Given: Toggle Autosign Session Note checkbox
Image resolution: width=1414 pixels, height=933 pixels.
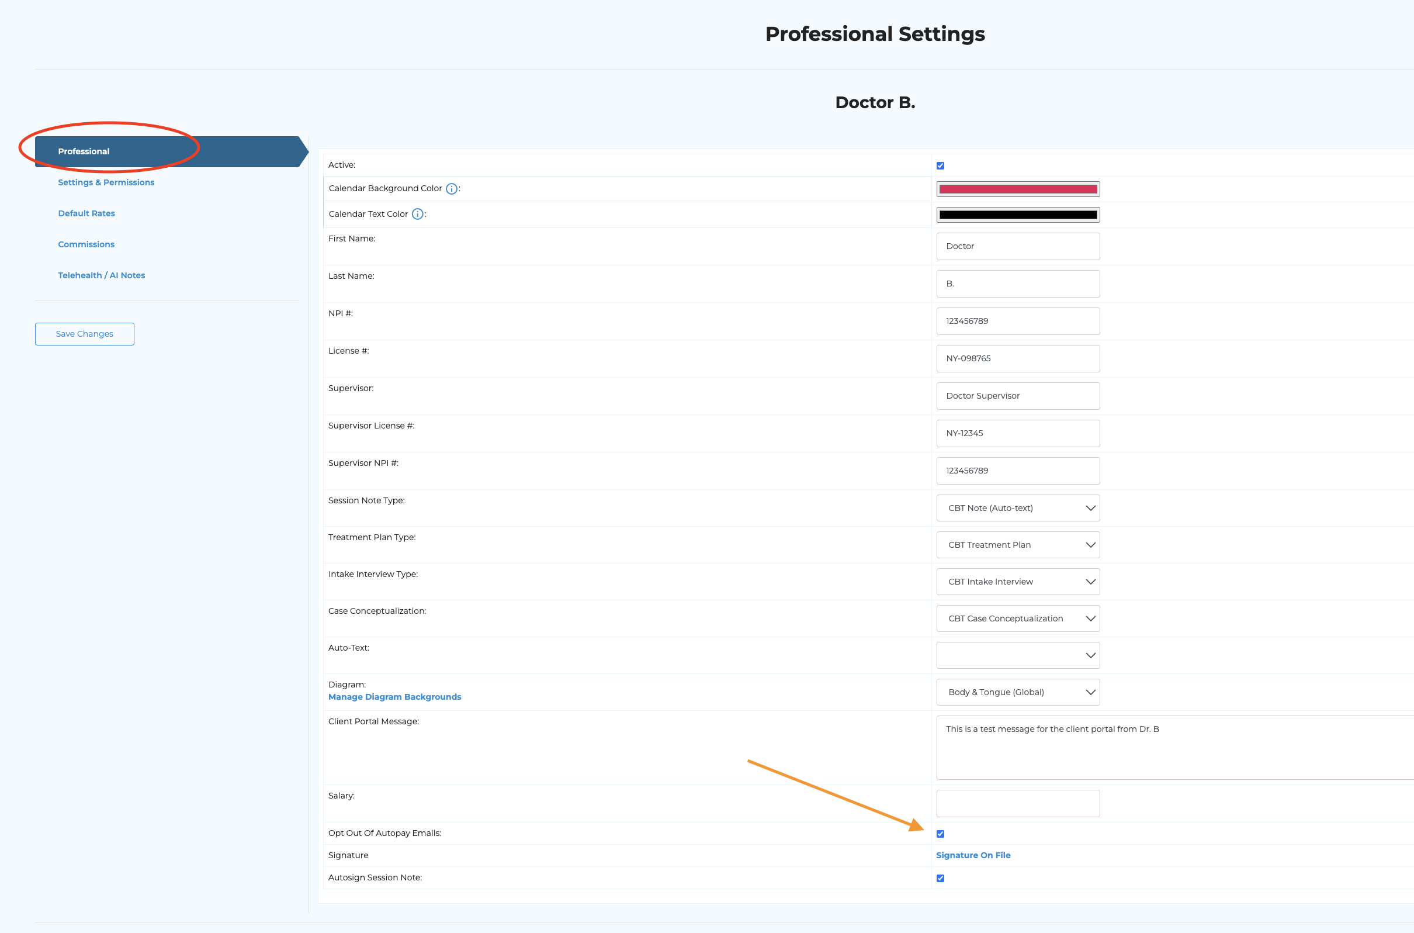Looking at the screenshot, I should [x=940, y=878].
